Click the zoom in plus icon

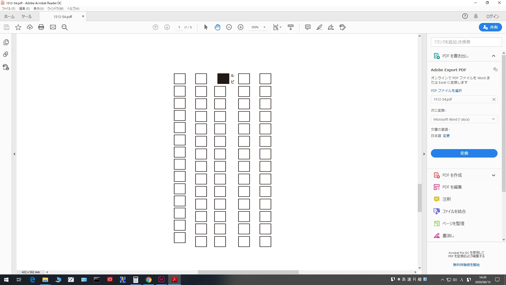pos(240,27)
